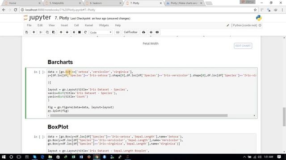Reload the page in browser

[16, 10]
